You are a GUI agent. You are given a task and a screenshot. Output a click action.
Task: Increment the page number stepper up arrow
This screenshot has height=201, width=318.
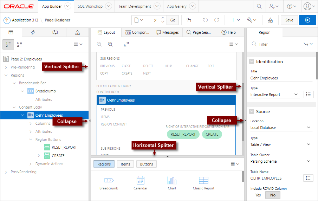[163, 18]
